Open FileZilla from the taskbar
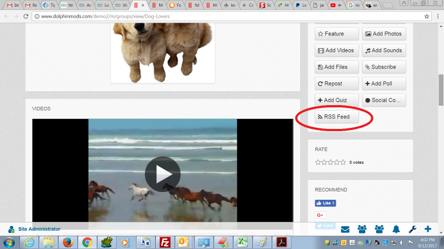This screenshot has width=444, height=249. point(165,242)
